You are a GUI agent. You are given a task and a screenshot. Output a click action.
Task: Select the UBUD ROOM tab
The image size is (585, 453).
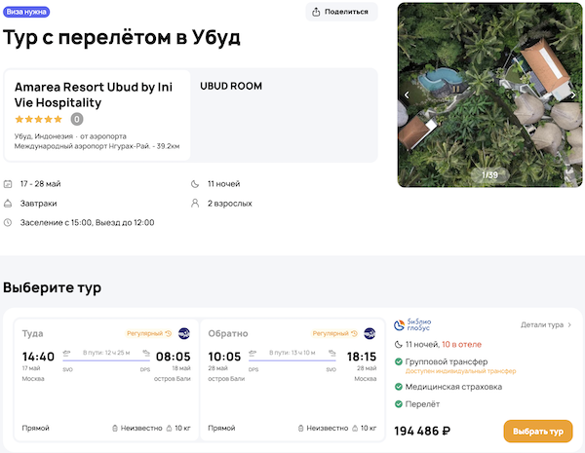coord(231,87)
